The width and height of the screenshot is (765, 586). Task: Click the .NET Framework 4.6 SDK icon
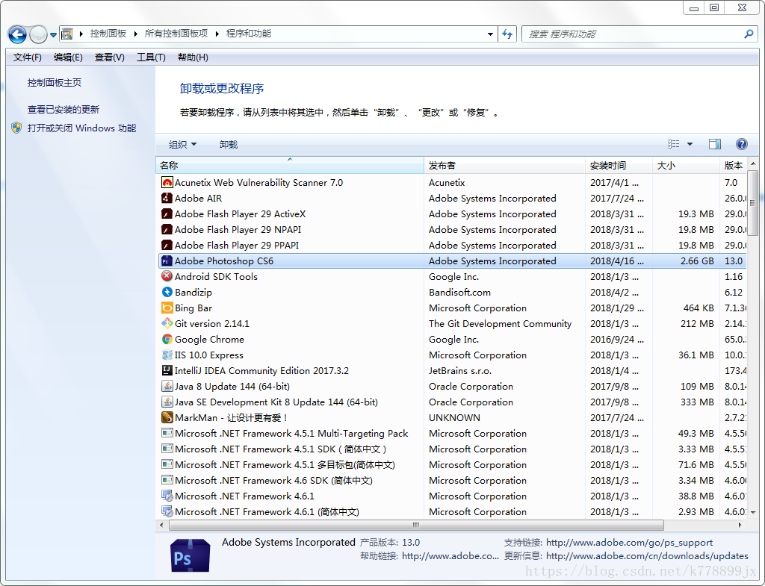(167, 480)
